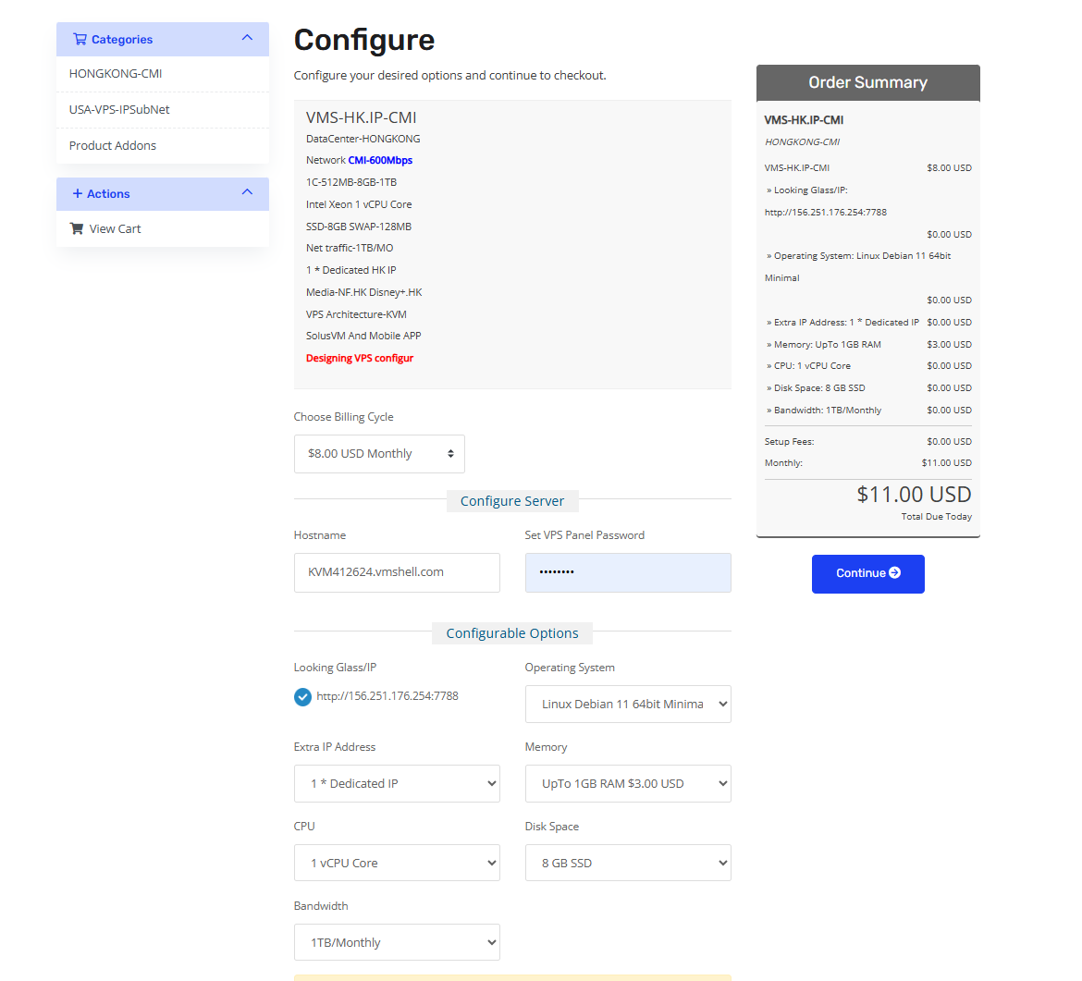Collapse the Categories panel chevron
1082x981 pixels.
pyautogui.click(x=247, y=38)
